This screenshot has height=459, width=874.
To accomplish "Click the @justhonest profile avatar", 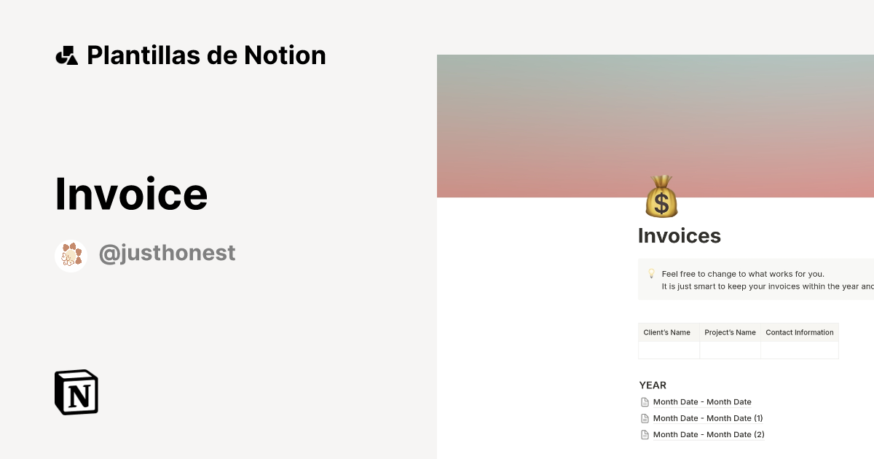I will click(71, 255).
